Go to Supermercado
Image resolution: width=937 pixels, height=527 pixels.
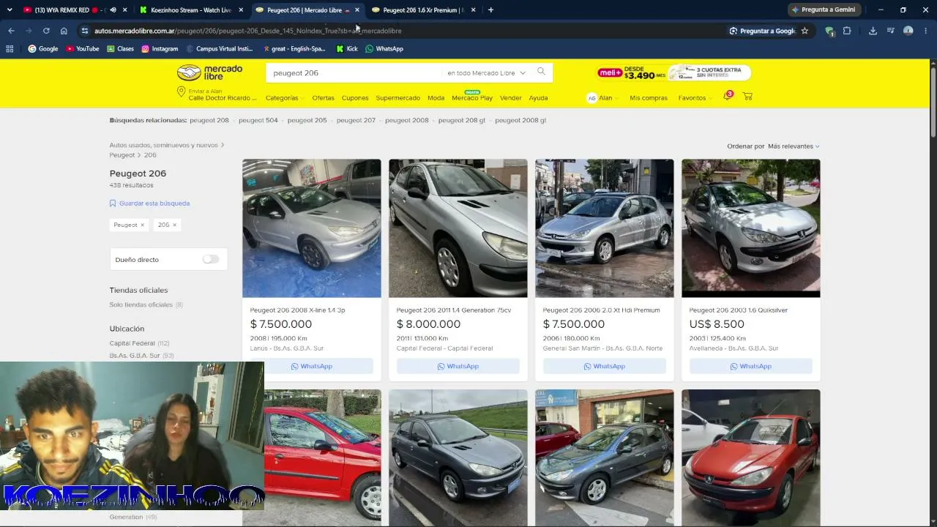click(x=397, y=98)
